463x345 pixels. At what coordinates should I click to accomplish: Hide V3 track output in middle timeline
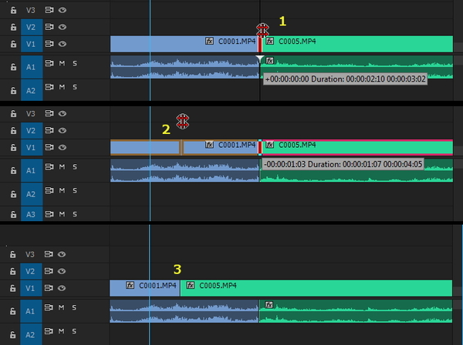click(62, 113)
